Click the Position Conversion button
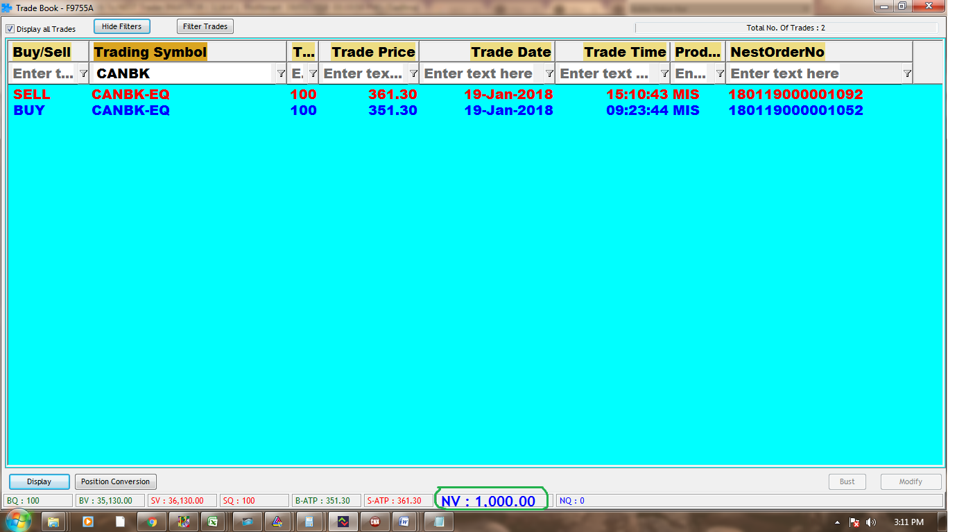957x532 pixels. coord(115,481)
